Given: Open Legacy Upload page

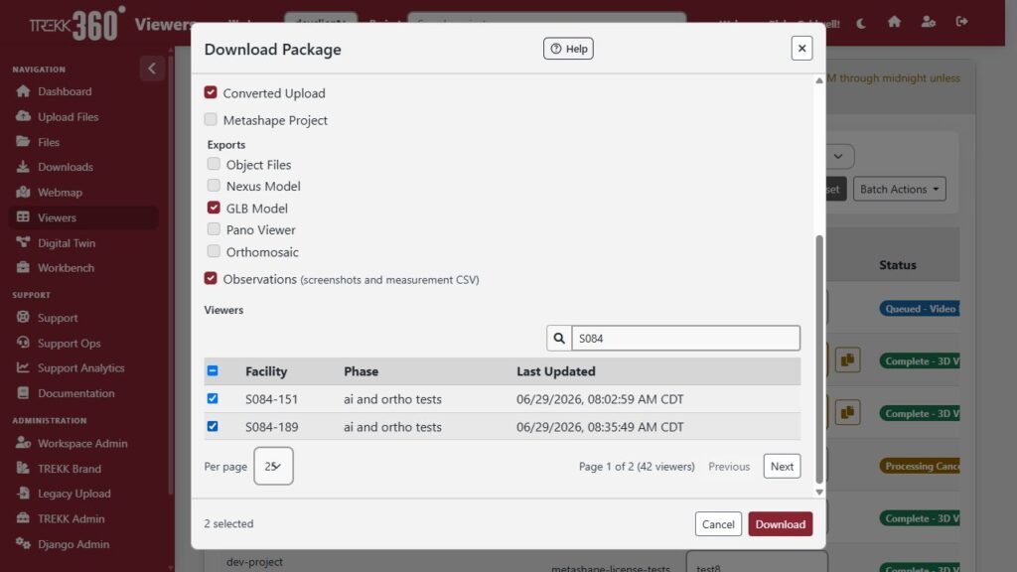Looking at the screenshot, I should click(73, 494).
